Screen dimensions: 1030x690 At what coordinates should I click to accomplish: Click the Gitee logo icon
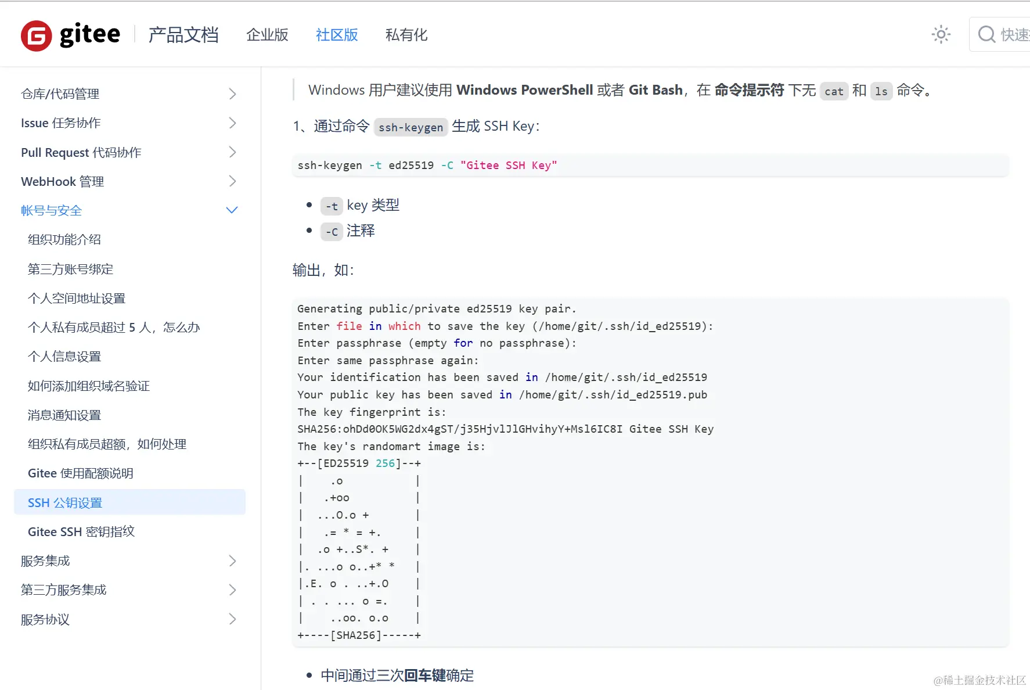(37, 35)
